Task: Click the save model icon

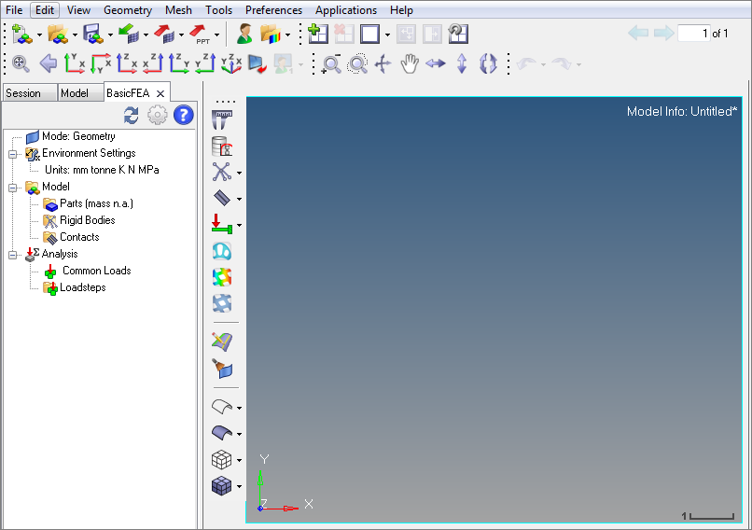Action: (x=93, y=34)
